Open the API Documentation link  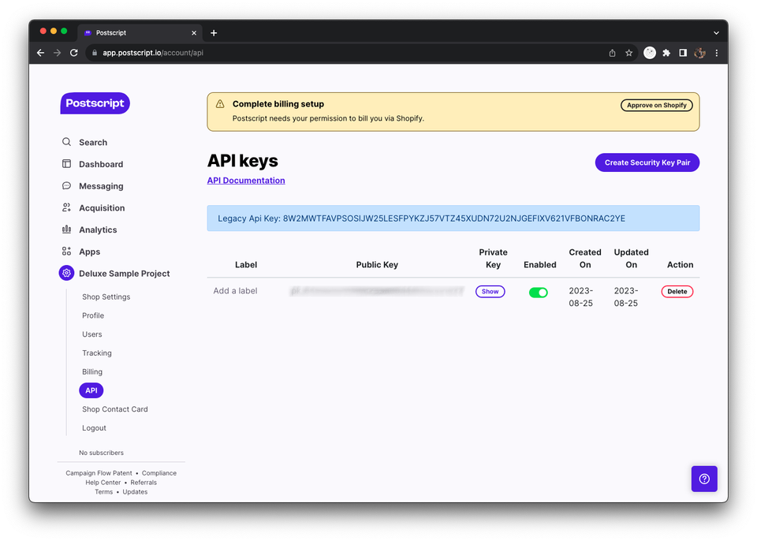pyautogui.click(x=246, y=181)
